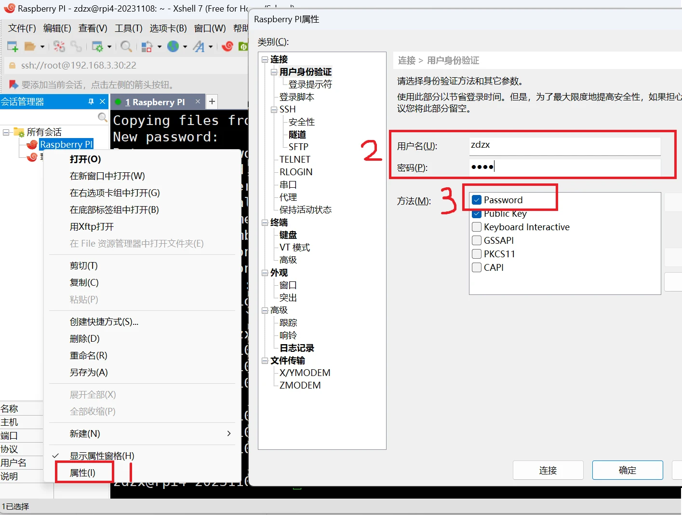This screenshot has height=515, width=682.
Task: Open the 工具(T) menu
Action: tap(128, 28)
